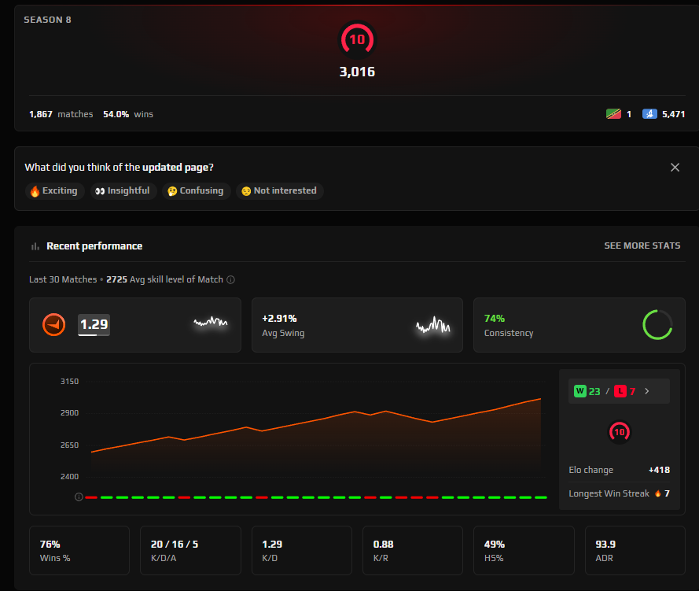Viewport: 699px width, 591px height.
Task: Click the level 10 badge in Elo panel
Action: coord(620,432)
